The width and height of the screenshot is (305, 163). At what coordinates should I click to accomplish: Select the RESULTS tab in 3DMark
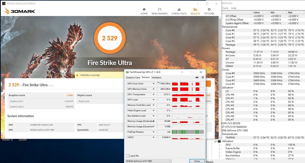coord(195,12)
